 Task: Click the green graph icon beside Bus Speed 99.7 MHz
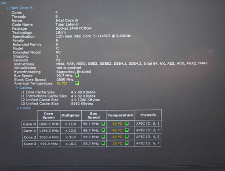pyautogui.click(x=77, y=75)
